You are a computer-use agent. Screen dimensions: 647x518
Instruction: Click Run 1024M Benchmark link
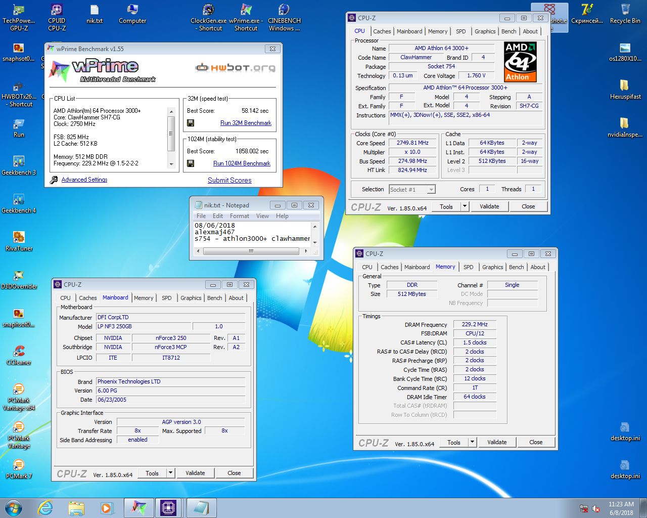pyautogui.click(x=242, y=163)
